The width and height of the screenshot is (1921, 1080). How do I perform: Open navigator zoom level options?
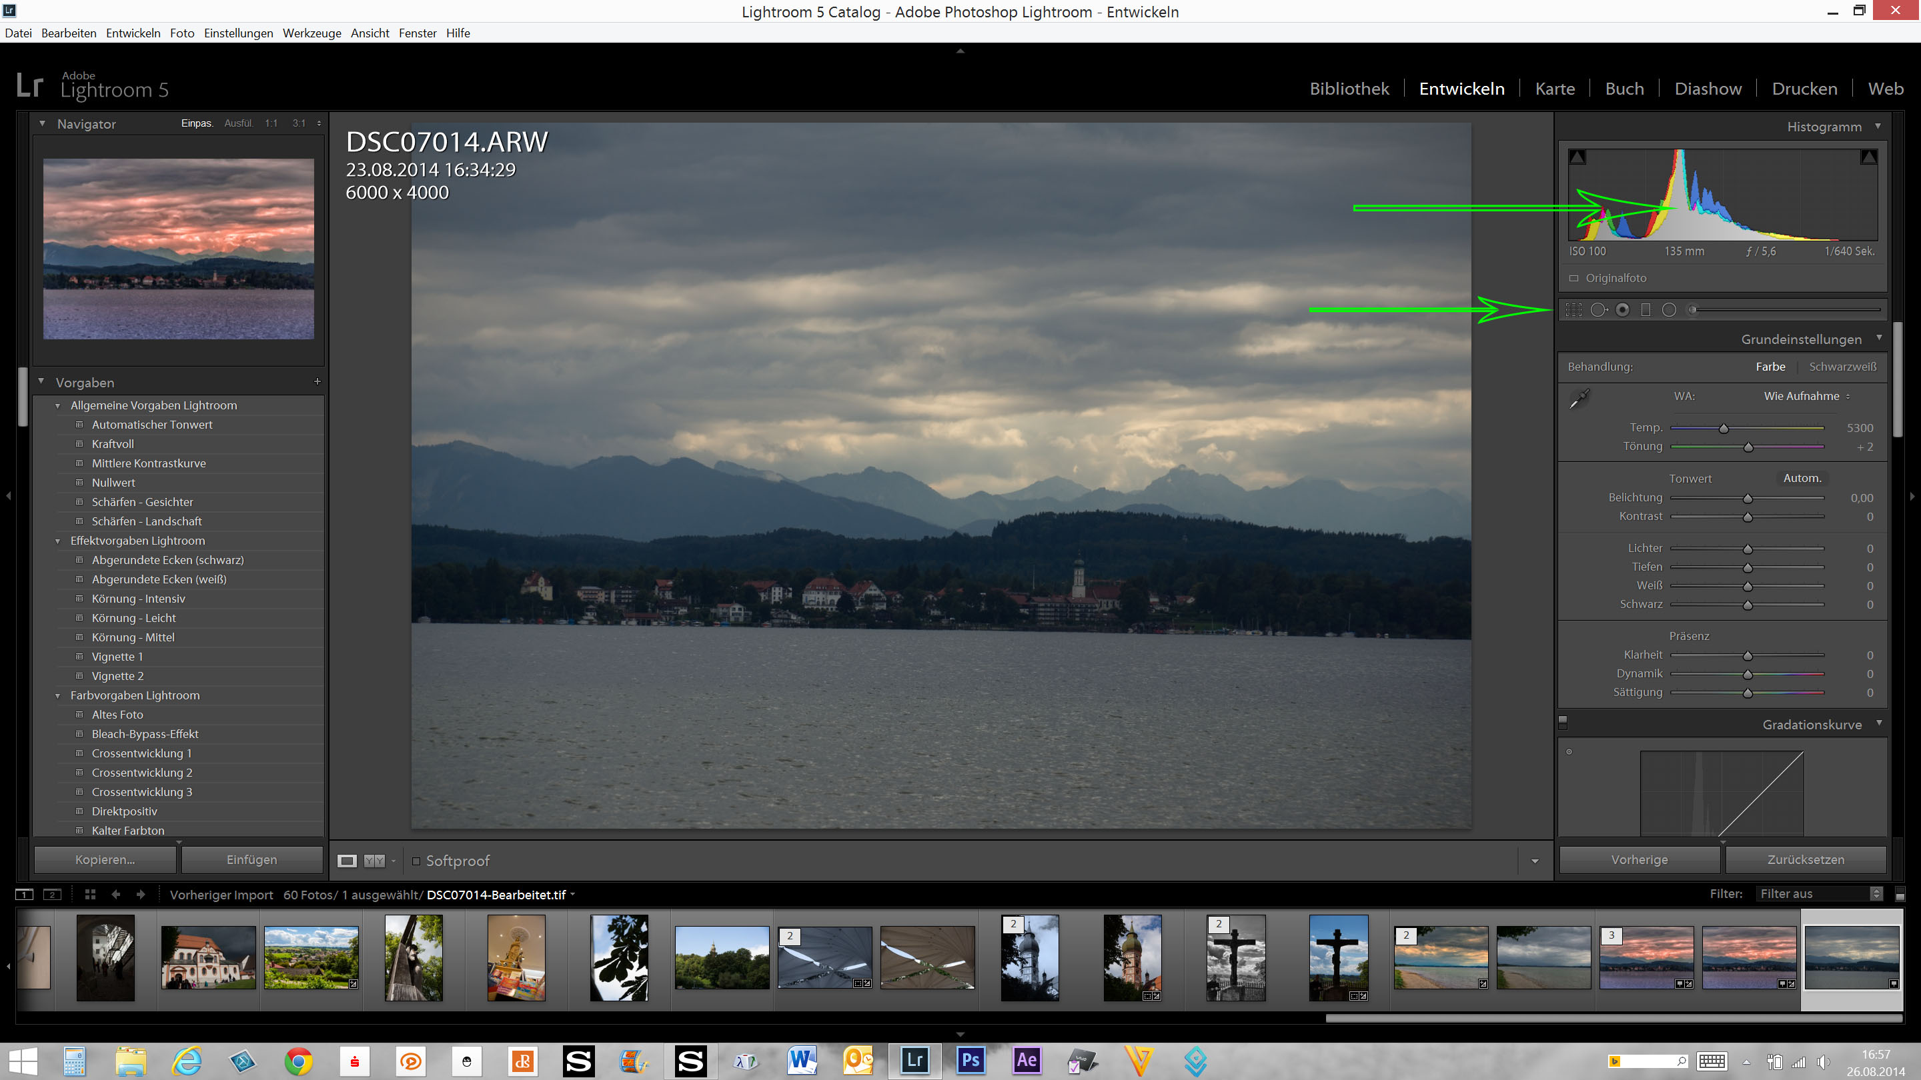[319, 124]
